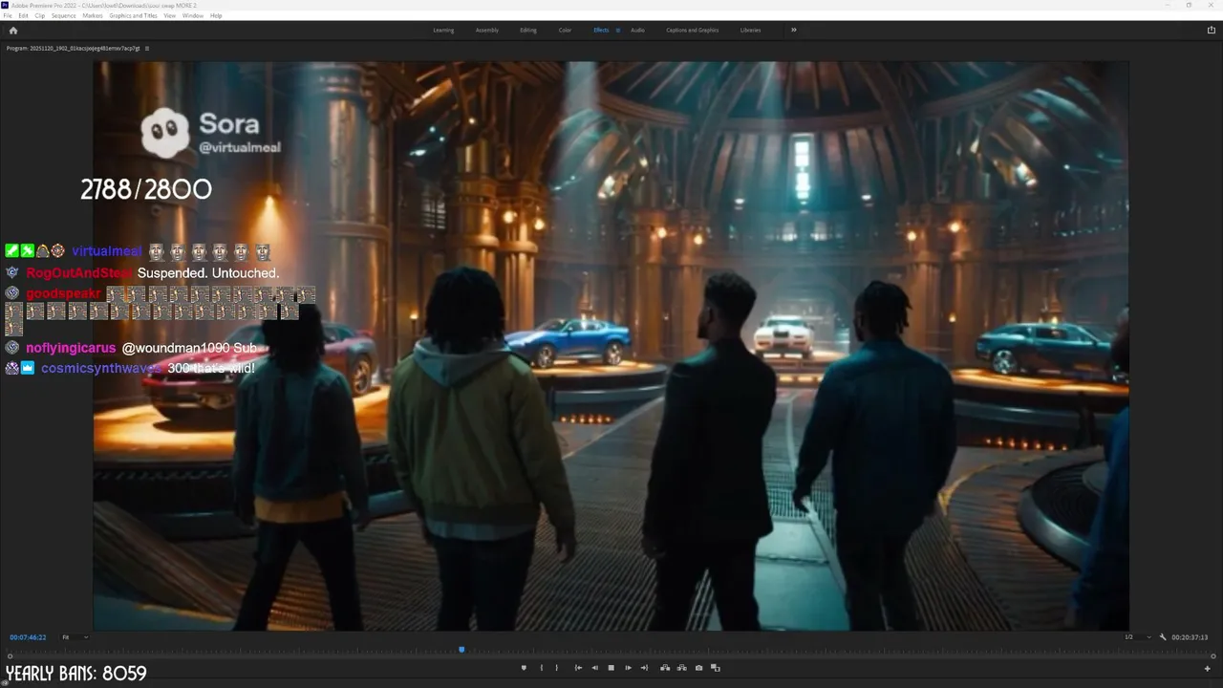
Task: Open the monitor settings wrench
Action: click(x=1163, y=637)
